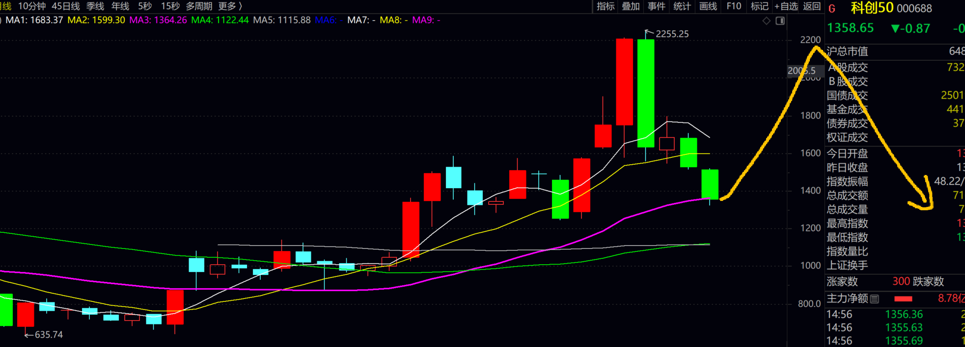Select the 今日开盘 row label
Image resolution: width=965 pixels, height=347 pixels.
pyautogui.click(x=847, y=154)
